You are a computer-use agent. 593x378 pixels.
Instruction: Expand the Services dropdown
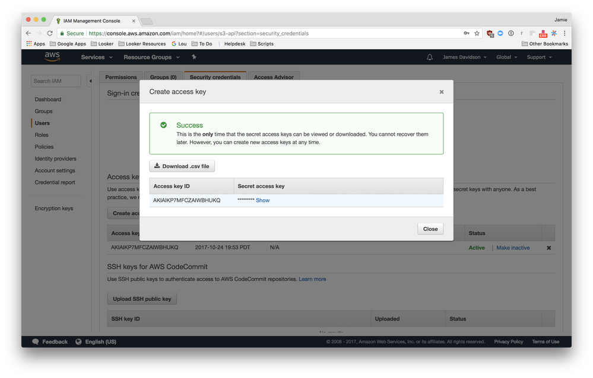click(97, 57)
